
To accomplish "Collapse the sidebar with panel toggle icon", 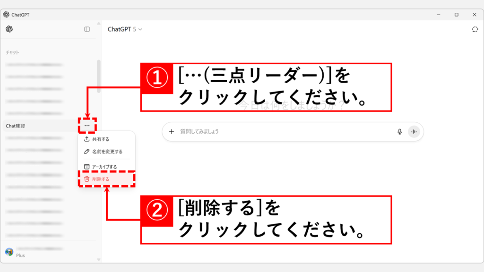I will 87,29.
